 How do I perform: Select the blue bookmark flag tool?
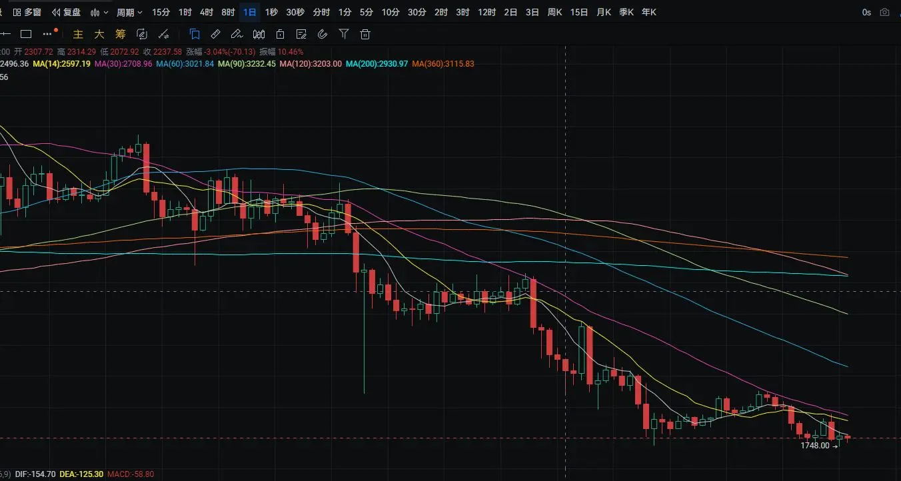point(195,34)
